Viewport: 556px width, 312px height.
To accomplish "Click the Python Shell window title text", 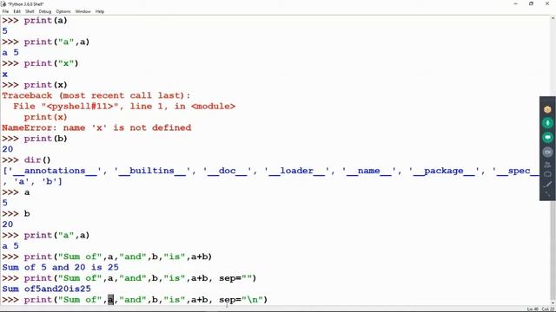I will pos(26,3).
